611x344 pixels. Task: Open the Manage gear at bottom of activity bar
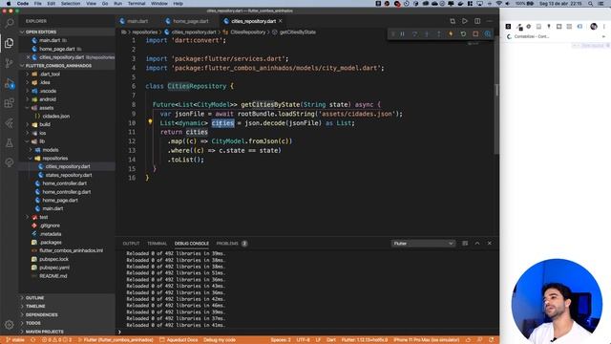pos(9,325)
